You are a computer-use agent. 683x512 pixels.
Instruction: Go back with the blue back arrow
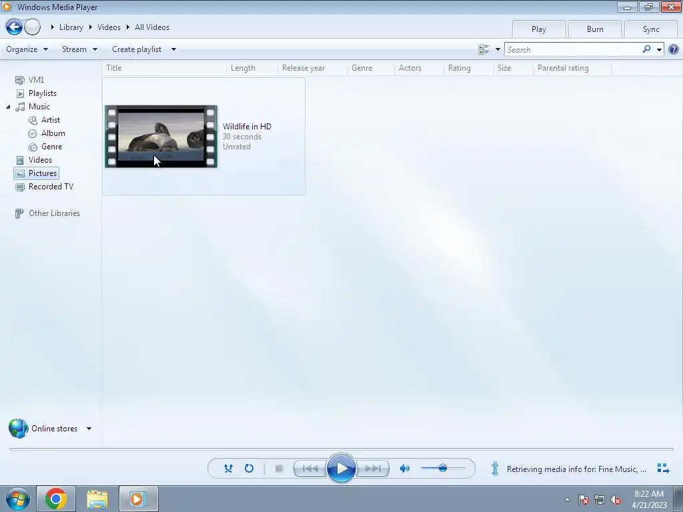pyautogui.click(x=14, y=27)
